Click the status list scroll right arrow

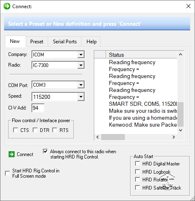pyautogui.click(x=174, y=137)
